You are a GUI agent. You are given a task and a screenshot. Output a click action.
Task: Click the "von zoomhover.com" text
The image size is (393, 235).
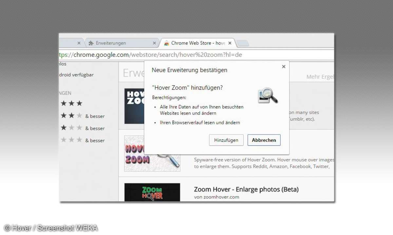click(216, 197)
